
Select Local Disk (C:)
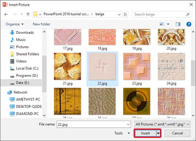(x=27, y=69)
